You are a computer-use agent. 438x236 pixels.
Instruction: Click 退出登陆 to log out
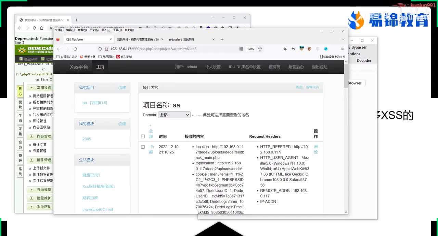(320, 67)
